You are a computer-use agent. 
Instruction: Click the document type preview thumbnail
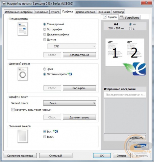(x=23, y=29)
